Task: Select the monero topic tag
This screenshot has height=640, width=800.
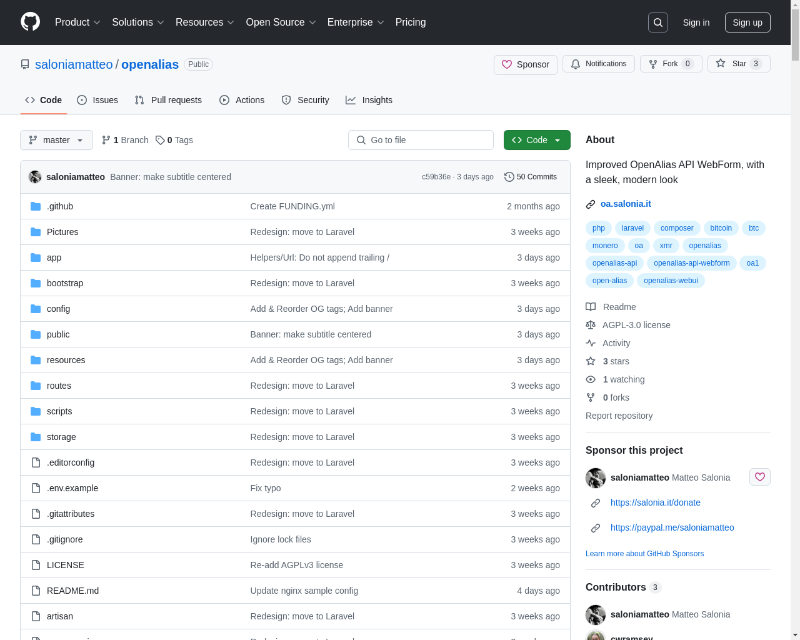Action: pyautogui.click(x=605, y=246)
